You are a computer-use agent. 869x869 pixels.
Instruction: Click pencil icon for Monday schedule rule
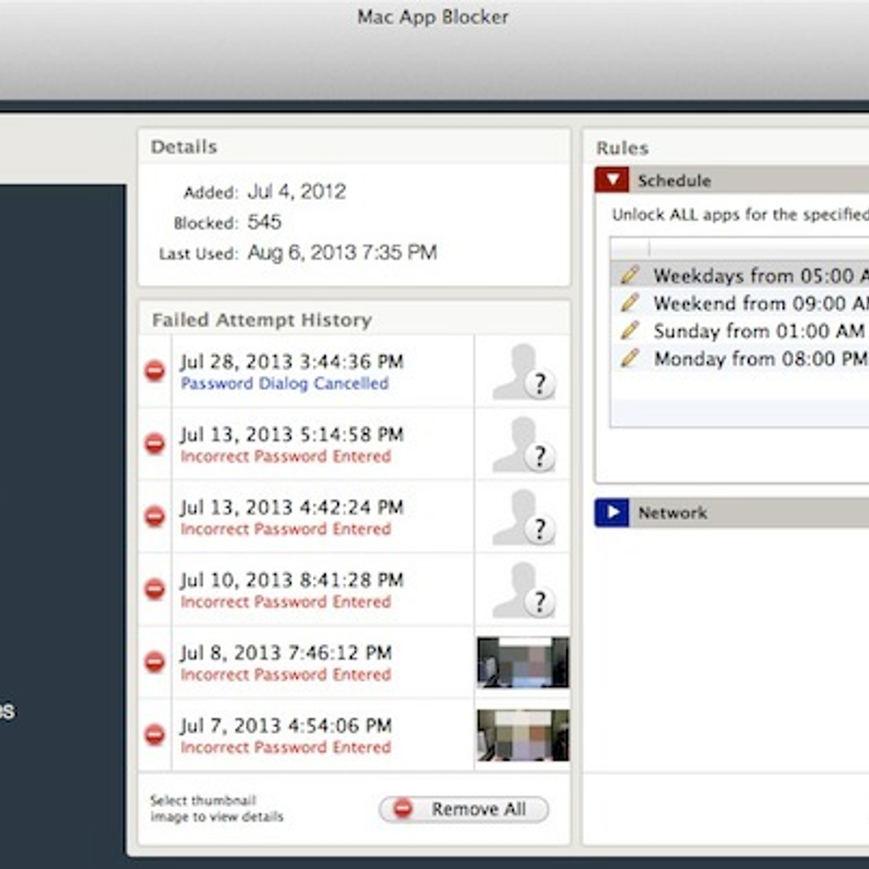630,358
